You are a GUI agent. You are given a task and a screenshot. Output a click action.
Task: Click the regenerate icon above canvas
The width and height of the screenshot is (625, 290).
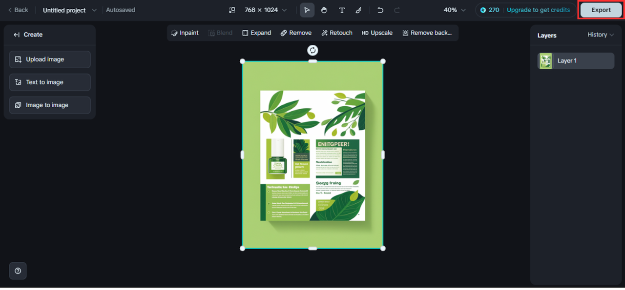[312, 50]
